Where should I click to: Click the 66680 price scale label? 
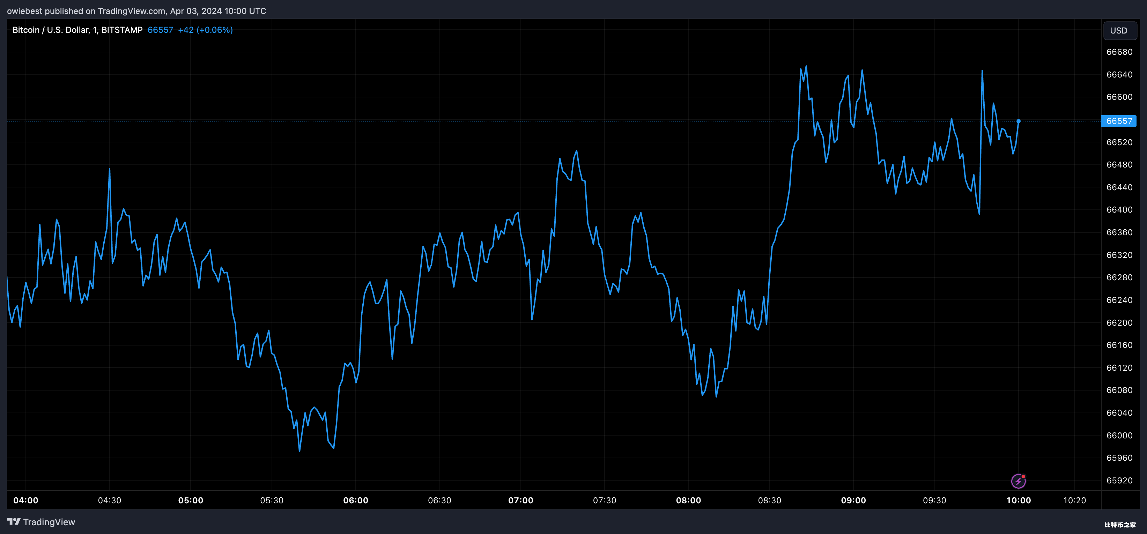click(x=1119, y=52)
